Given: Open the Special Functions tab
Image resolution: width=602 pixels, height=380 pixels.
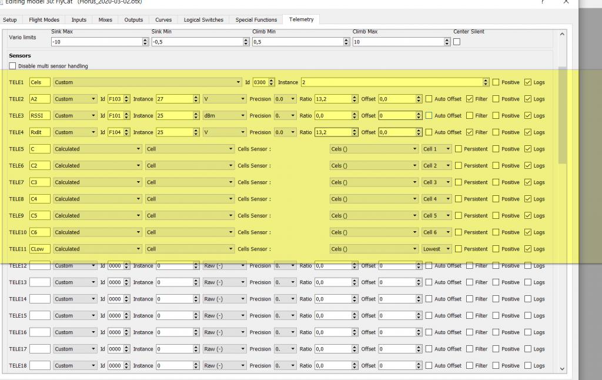Looking at the screenshot, I should coord(256,19).
